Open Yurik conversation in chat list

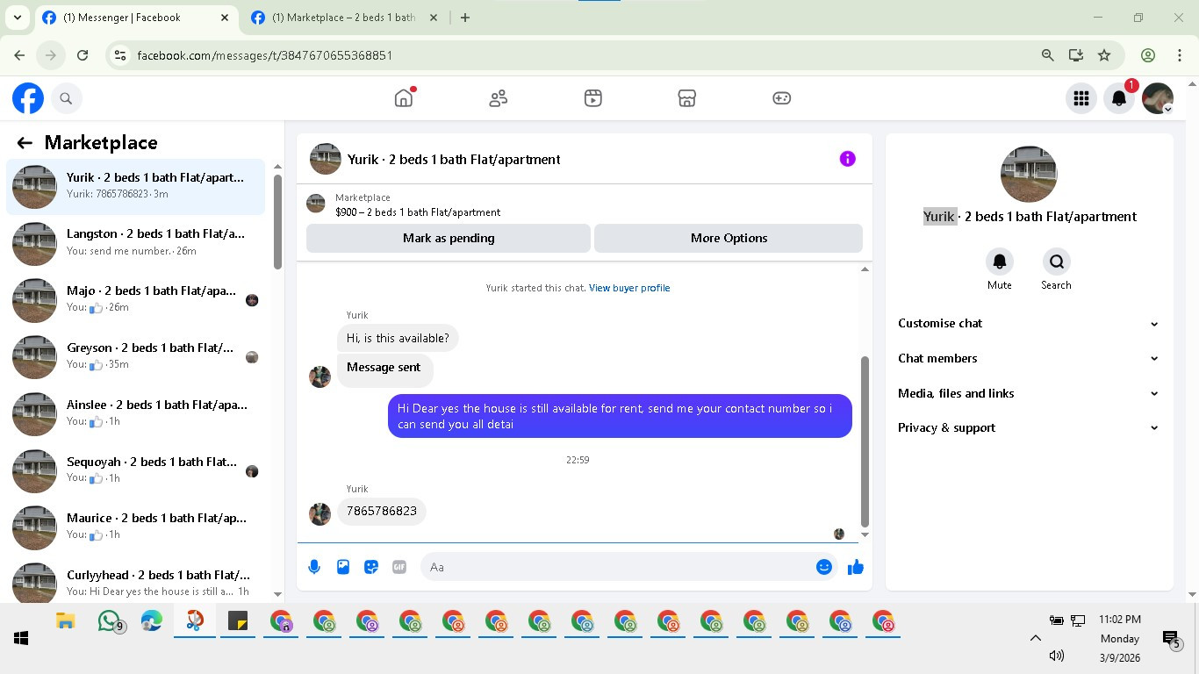click(x=136, y=186)
